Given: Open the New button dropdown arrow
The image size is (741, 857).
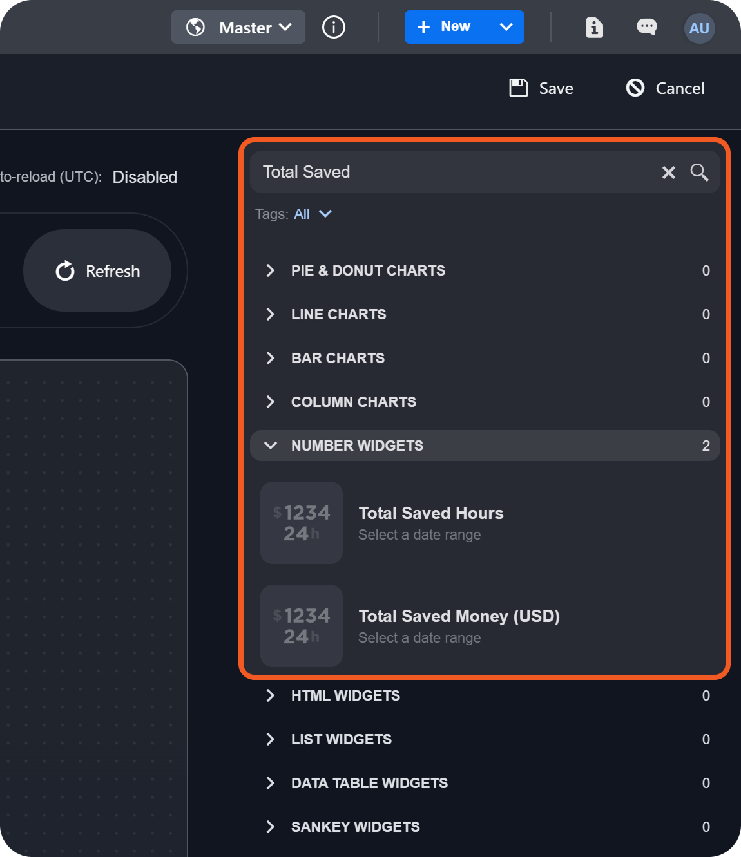Looking at the screenshot, I should pos(506,27).
